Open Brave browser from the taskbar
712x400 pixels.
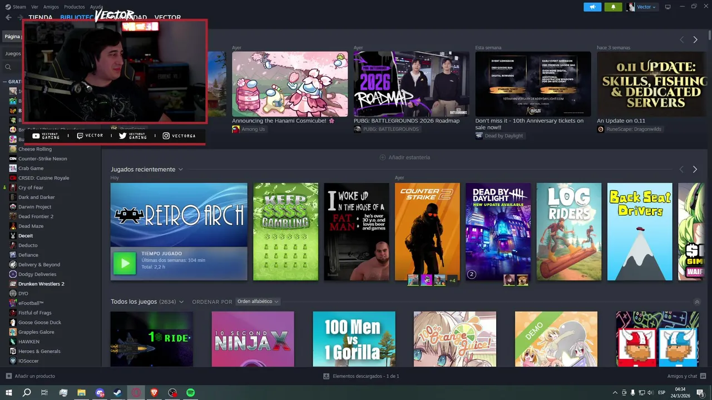(x=154, y=393)
